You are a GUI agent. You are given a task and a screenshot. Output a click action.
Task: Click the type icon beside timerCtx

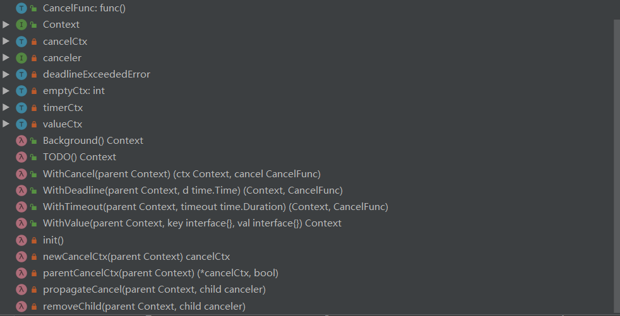point(21,107)
